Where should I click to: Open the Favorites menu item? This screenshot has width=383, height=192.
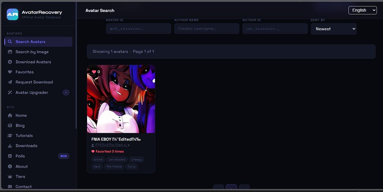click(38, 72)
